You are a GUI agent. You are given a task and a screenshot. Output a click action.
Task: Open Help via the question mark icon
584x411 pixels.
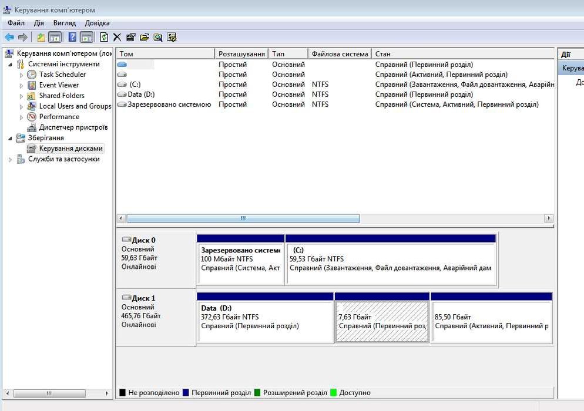pos(73,37)
